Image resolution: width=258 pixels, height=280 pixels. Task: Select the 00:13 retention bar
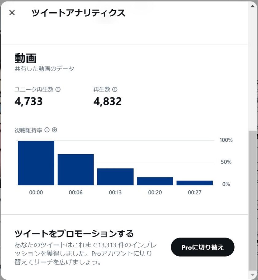[115, 177]
